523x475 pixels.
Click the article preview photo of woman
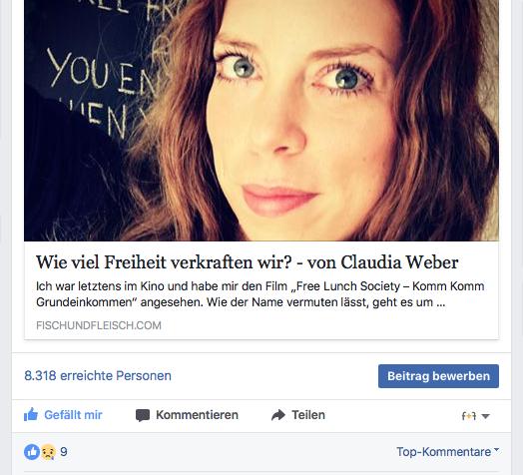[x=261, y=121]
